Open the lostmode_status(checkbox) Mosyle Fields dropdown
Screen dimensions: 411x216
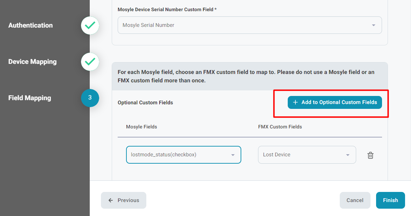tap(183, 155)
